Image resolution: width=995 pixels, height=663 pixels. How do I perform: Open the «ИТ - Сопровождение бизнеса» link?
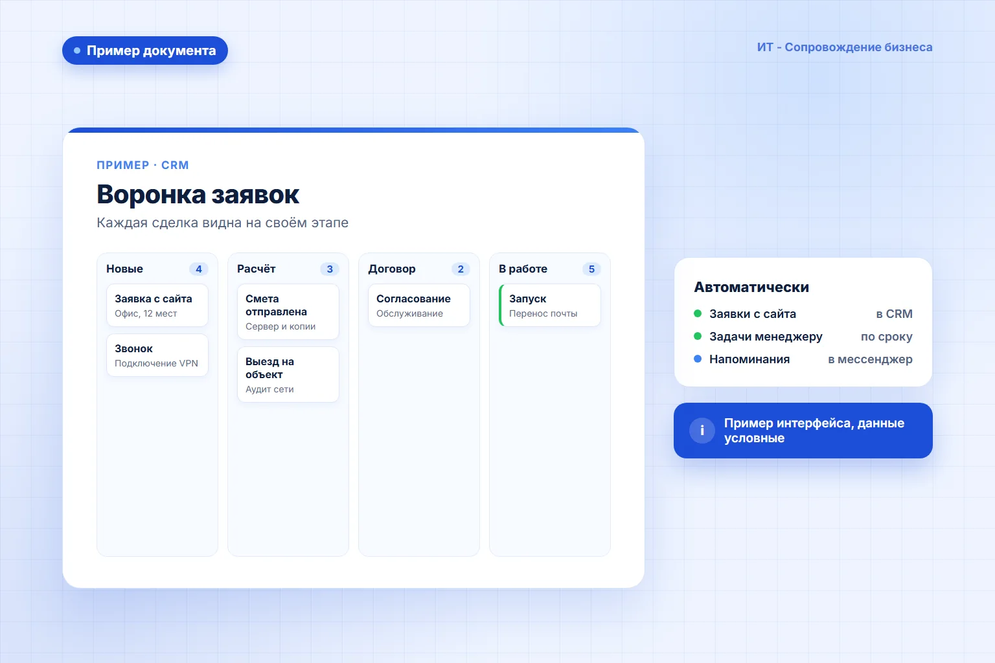pyautogui.click(x=845, y=47)
